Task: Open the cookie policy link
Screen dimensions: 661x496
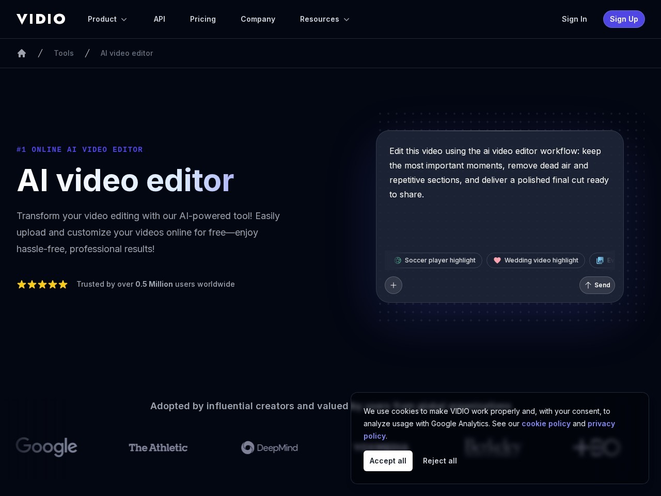Action: point(546,424)
